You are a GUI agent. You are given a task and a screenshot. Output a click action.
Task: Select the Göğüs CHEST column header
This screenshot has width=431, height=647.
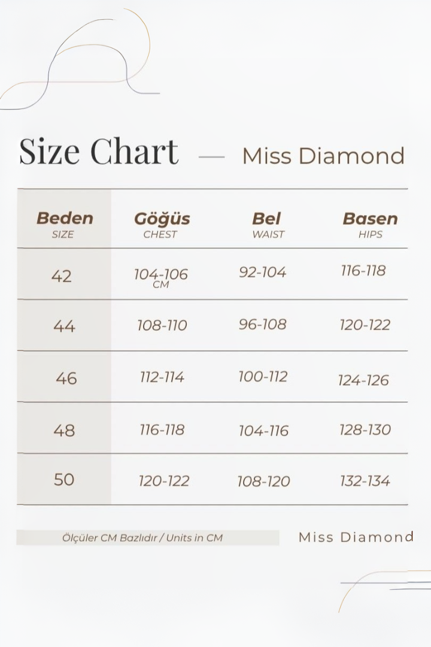pos(162,224)
